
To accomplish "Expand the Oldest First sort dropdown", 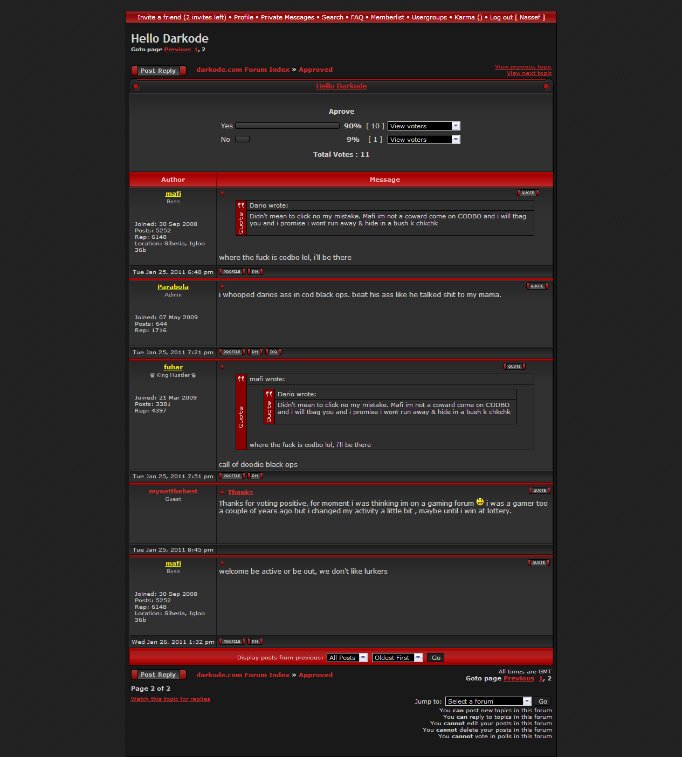I will click(397, 658).
